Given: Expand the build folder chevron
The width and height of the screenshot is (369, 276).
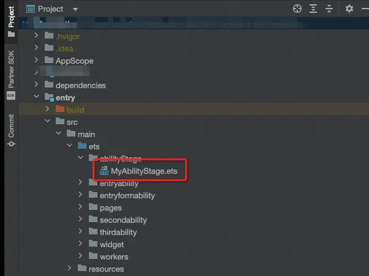Looking at the screenshot, I should (x=47, y=109).
